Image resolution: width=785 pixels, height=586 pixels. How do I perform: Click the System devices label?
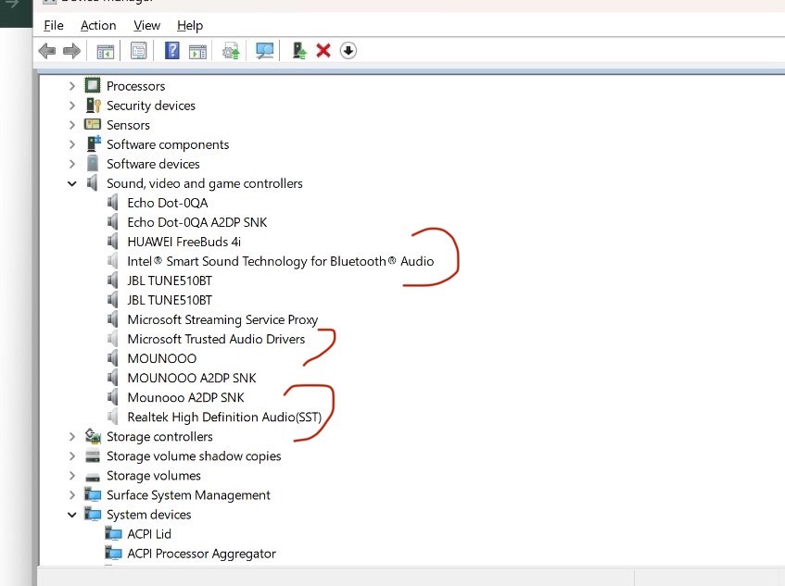[148, 515]
